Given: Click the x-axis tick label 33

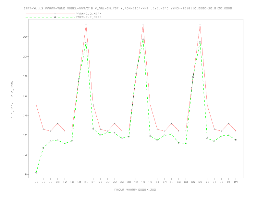Looking at the screenshot, I should coord(115,182).
